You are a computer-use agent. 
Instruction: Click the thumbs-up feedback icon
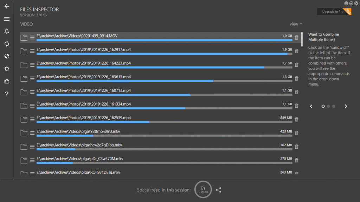(x=7, y=81)
